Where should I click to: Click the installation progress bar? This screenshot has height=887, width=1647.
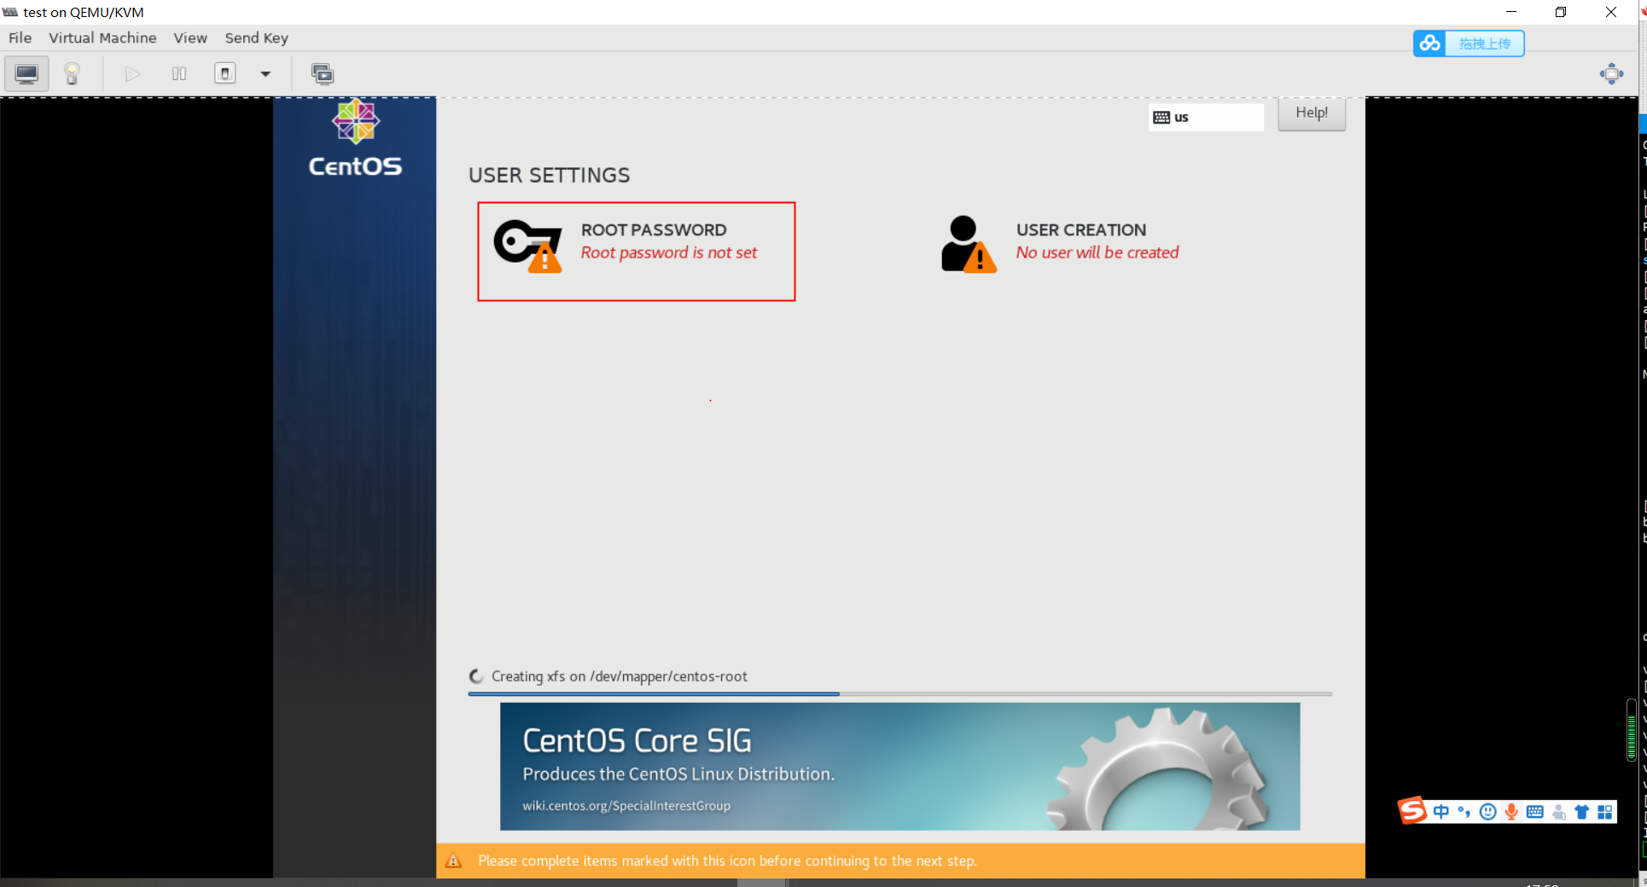(899, 694)
